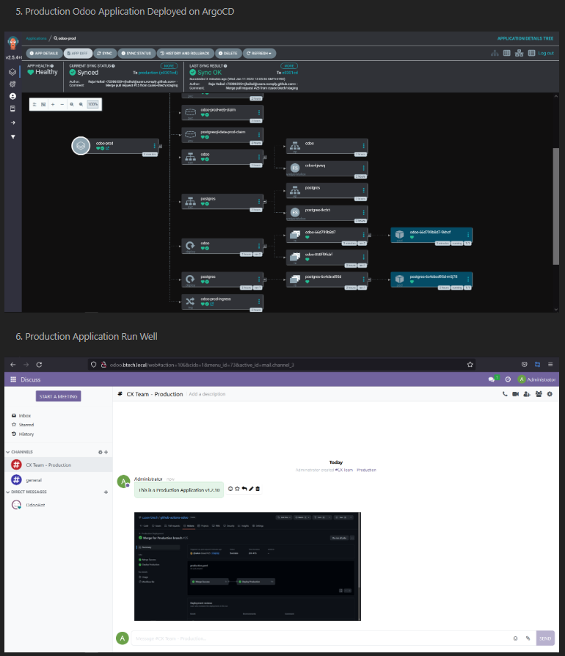
Task: Open menu for odoo-prod root node
Action: [154, 146]
